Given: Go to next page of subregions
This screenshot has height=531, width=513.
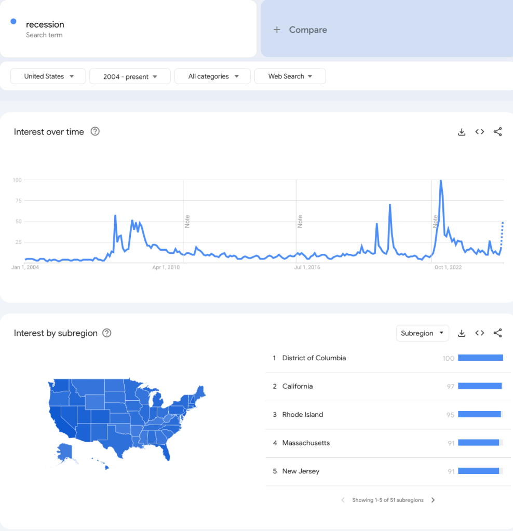Looking at the screenshot, I should pyautogui.click(x=433, y=500).
